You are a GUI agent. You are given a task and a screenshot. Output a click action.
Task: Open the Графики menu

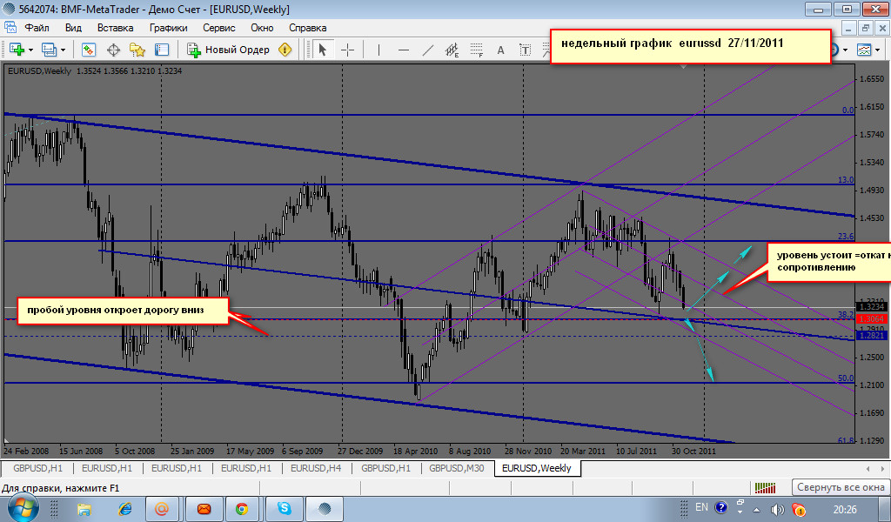coord(169,28)
